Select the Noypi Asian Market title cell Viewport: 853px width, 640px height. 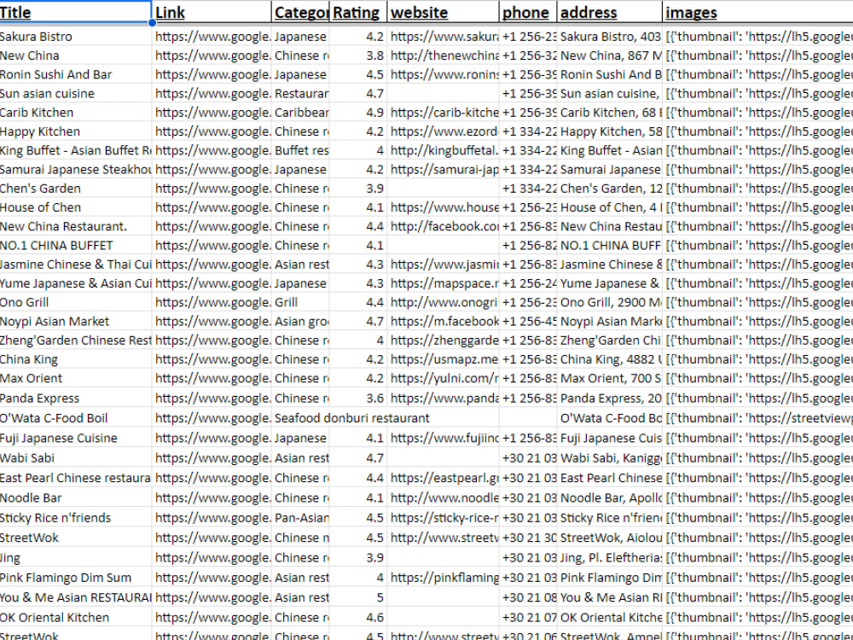click(x=75, y=322)
